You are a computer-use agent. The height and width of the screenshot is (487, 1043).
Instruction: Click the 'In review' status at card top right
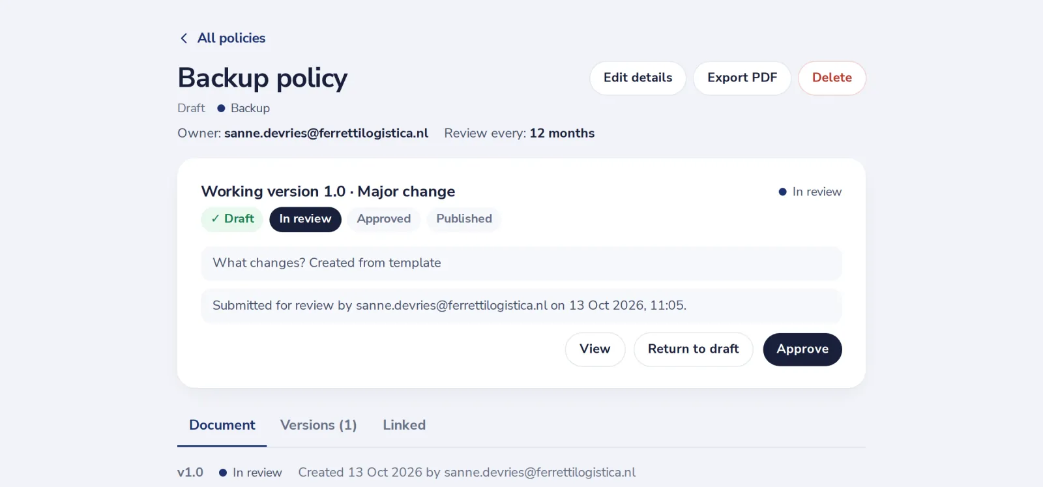click(x=810, y=192)
